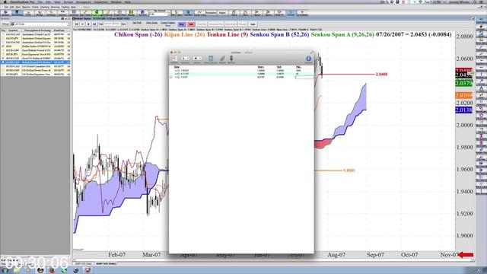Toggle the checkbox for USD/JPY symbol row

point(3,75)
